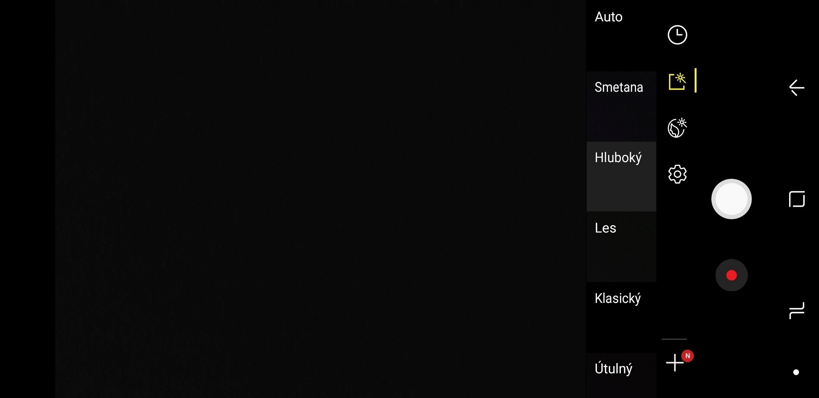Screen dimensions: 819x398
Task: Click the yellow selection bar beside filters icon
Action: click(695, 80)
